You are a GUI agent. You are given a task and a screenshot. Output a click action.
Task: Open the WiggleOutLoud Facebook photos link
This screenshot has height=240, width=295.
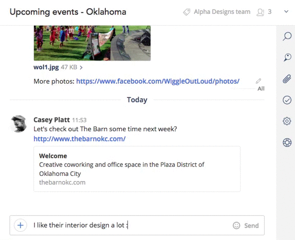(158, 82)
